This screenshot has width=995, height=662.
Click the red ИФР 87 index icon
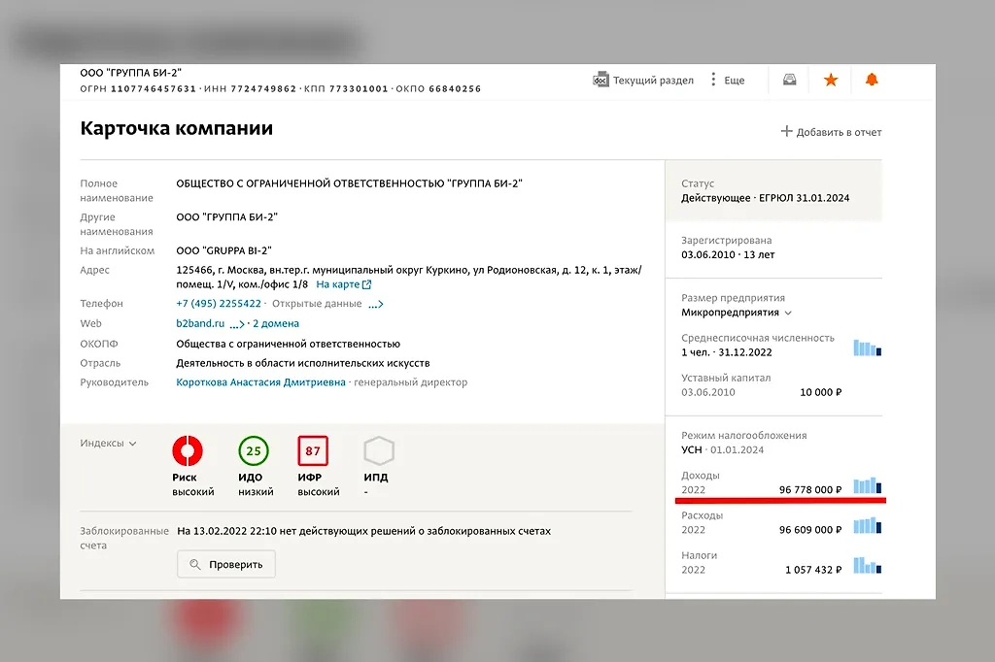pyautogui.click(x=313, y=451)
